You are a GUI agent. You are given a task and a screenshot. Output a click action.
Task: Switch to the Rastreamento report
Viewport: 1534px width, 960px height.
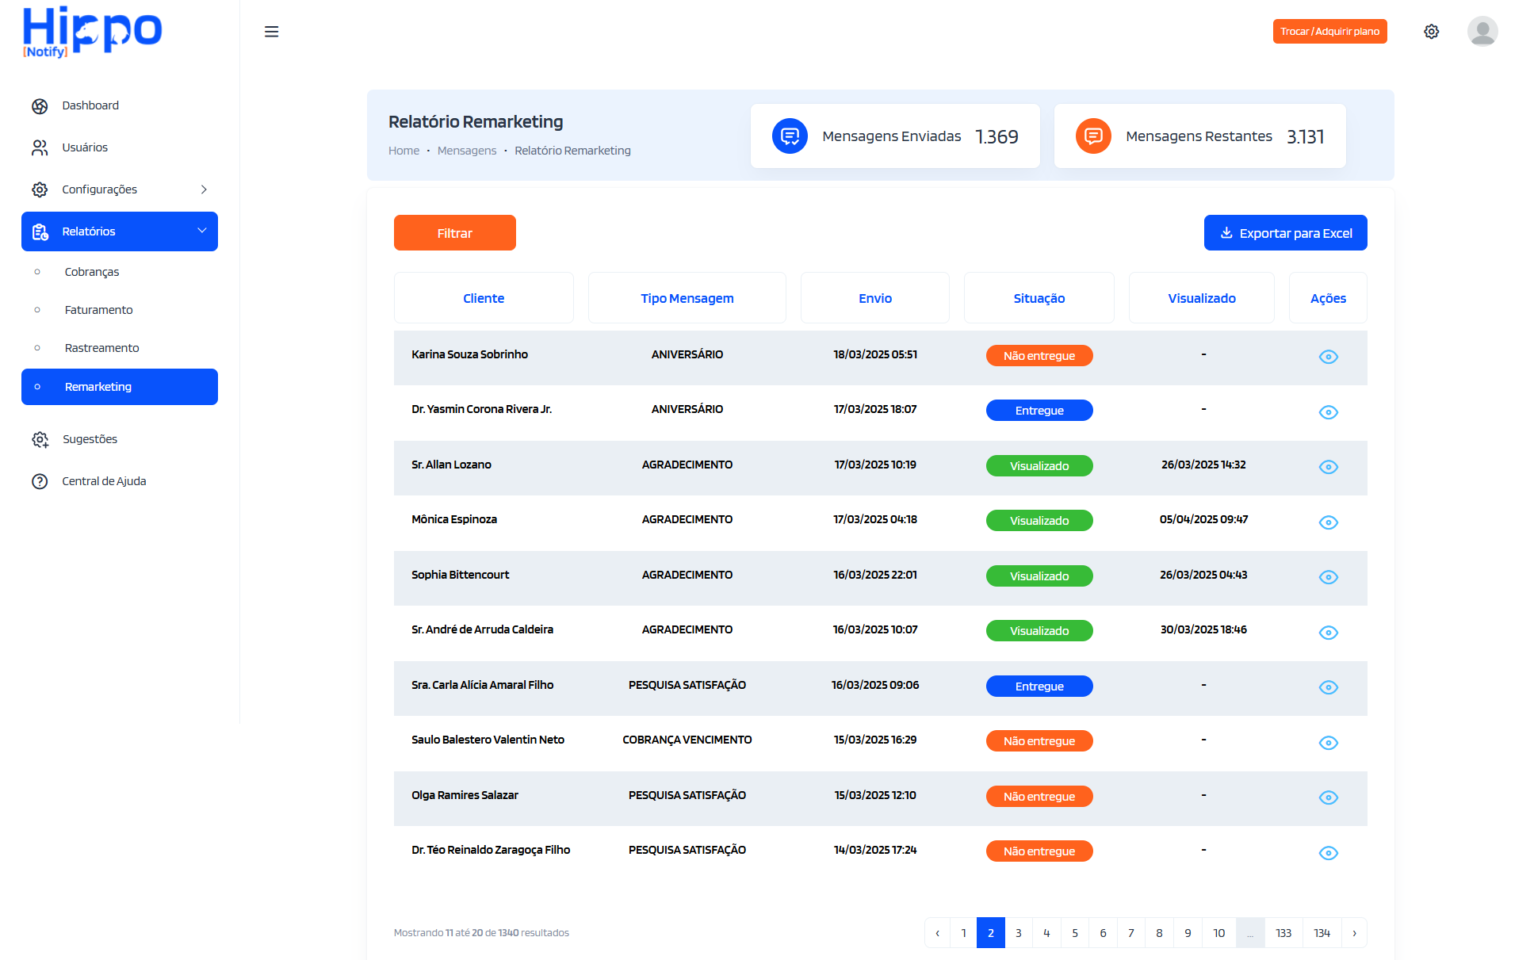[x=103, y=347]
